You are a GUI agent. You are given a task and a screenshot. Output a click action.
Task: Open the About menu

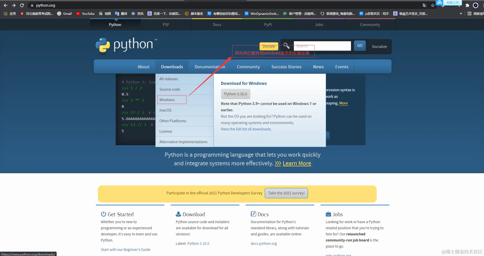coord(143,67)
